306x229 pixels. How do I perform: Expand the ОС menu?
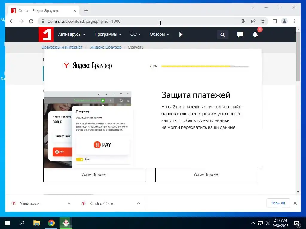click(135, 35)
